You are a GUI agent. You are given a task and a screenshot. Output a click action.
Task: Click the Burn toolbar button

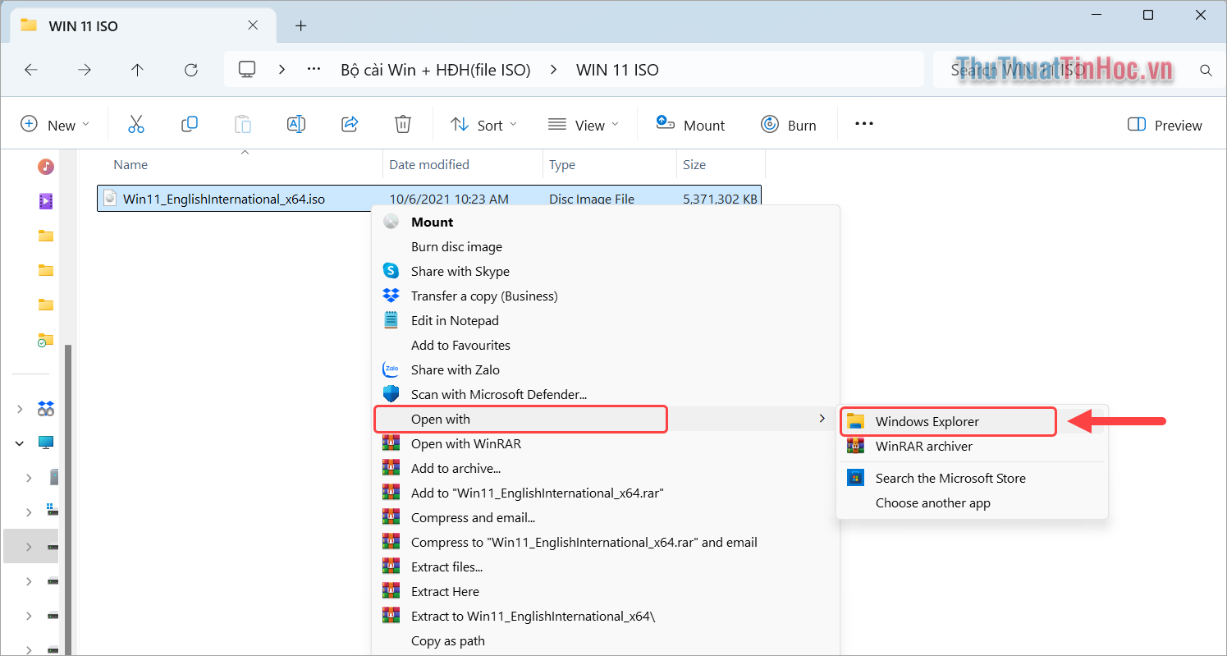click(789, 125)
